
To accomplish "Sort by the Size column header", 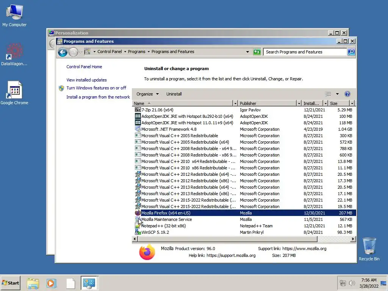I will (339, 103).
